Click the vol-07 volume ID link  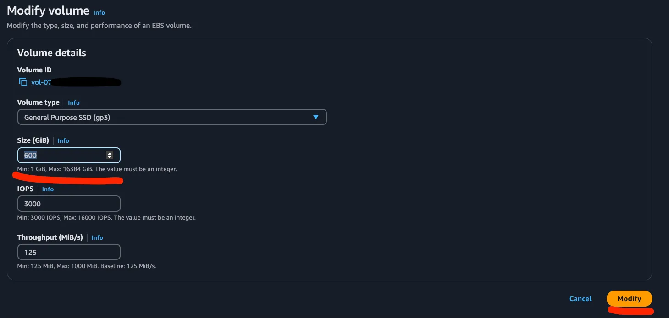[41, 82]
